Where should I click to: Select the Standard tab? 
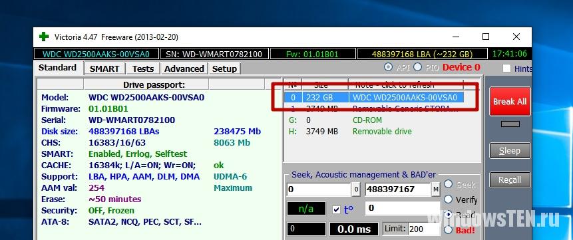pos(58,68)
